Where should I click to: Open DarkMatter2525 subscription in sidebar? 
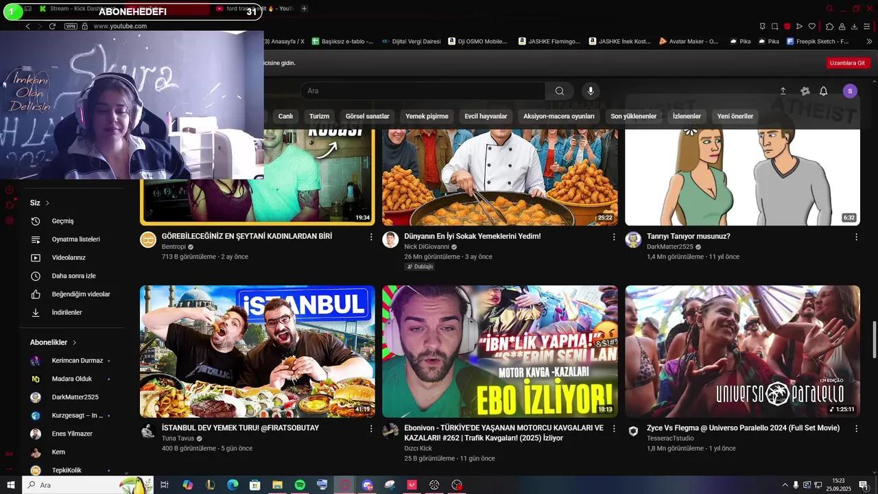click(x=74, y=397)
